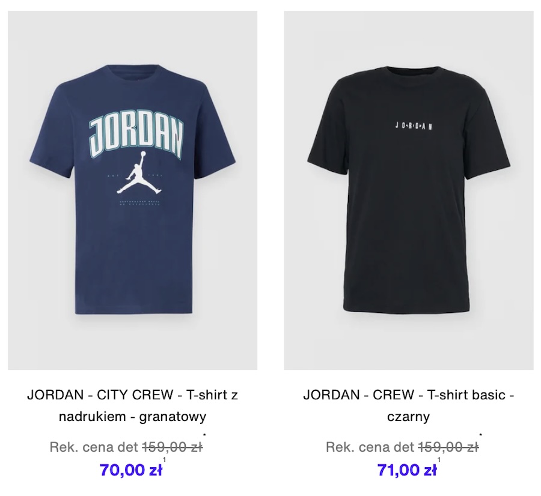
Task: Click 'Rek. cena det' label under navy shirt
Action: (94, 447)
